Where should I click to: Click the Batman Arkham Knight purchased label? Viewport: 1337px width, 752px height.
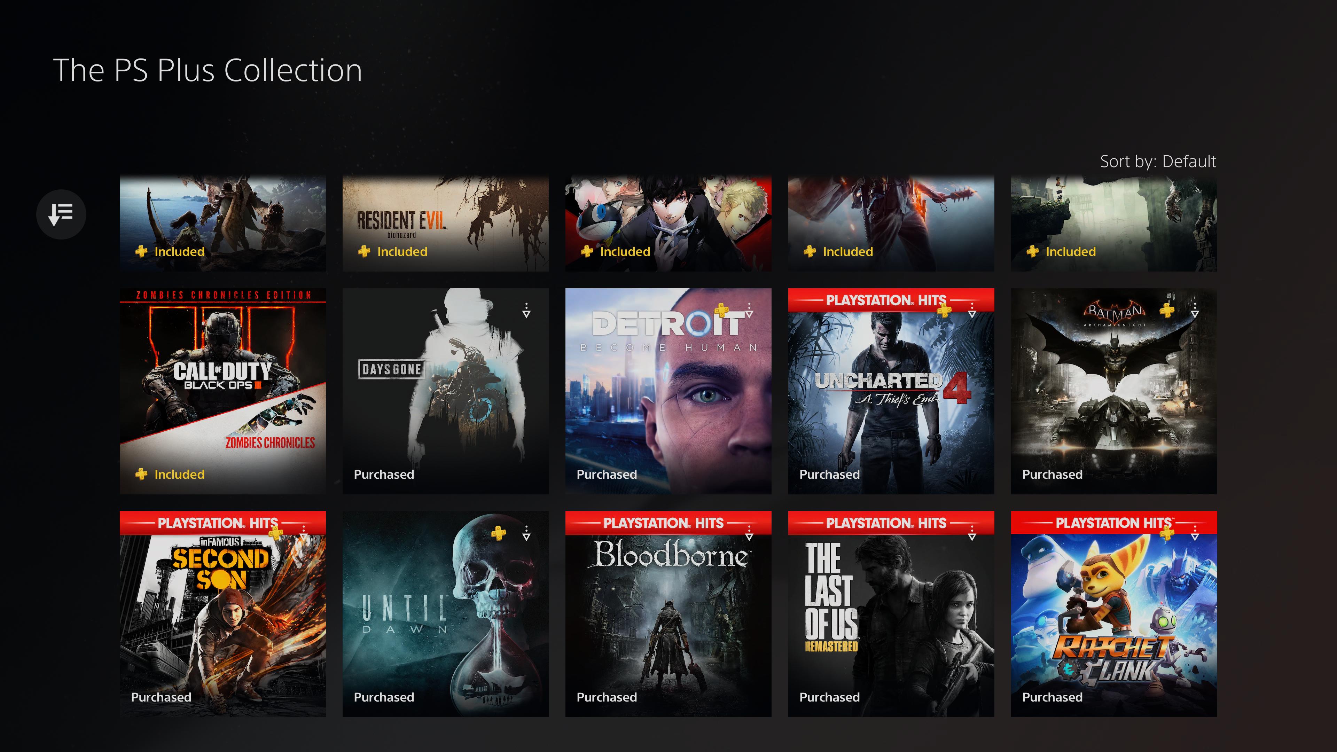(1053, 474)
